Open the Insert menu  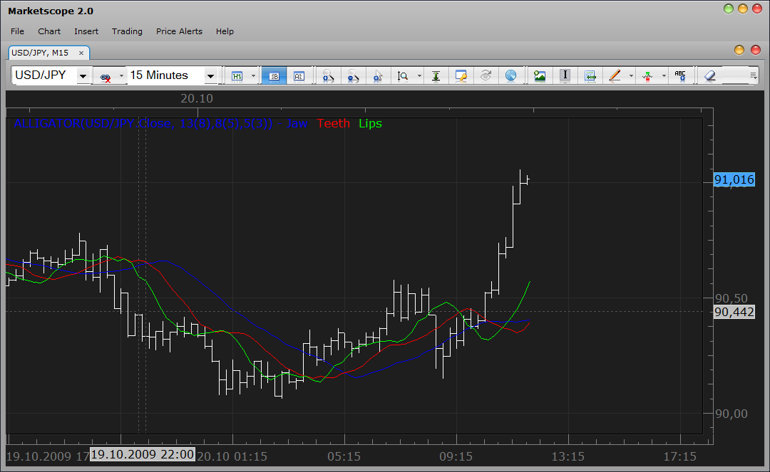pyautogui.click(x=86, y=31)
